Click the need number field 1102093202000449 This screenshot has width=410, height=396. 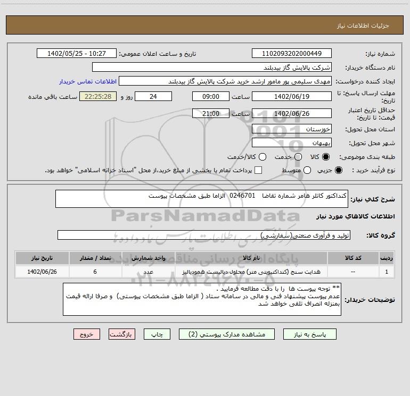(292, 54)
